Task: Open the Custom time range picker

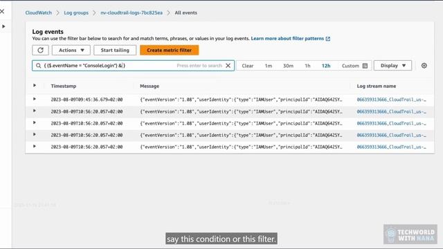Action: (354, 66)
